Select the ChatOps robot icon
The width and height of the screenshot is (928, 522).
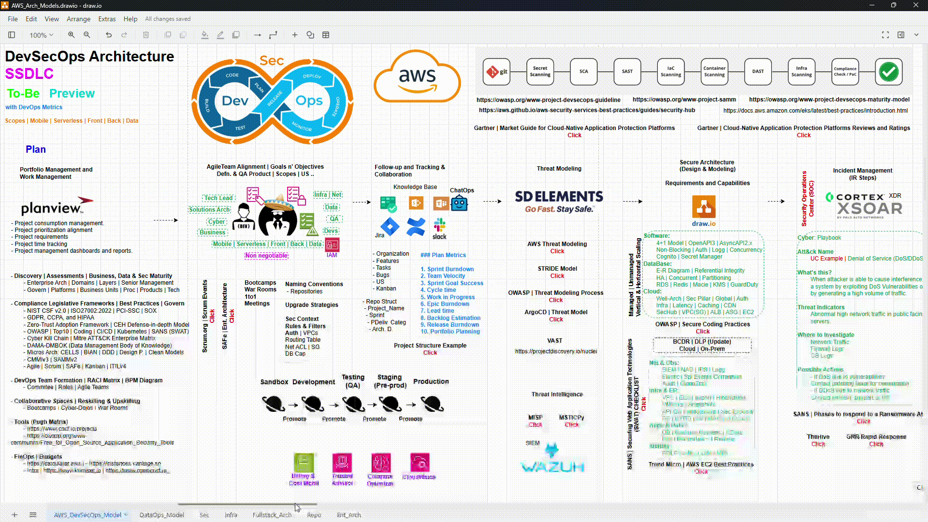pyautogui.click(x=459, y=203)
